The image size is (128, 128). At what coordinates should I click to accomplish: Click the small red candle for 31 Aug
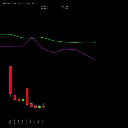tap(19, 100)
